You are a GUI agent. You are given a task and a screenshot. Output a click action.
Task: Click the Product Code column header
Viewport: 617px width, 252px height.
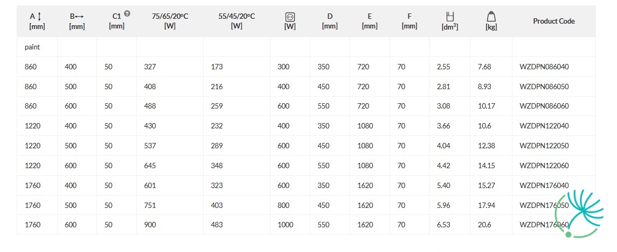[553, 21]
